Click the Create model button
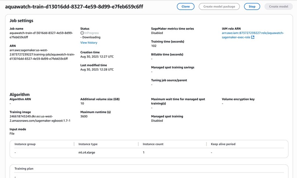Screen dimensions: 297x178 tap(279, 6)
